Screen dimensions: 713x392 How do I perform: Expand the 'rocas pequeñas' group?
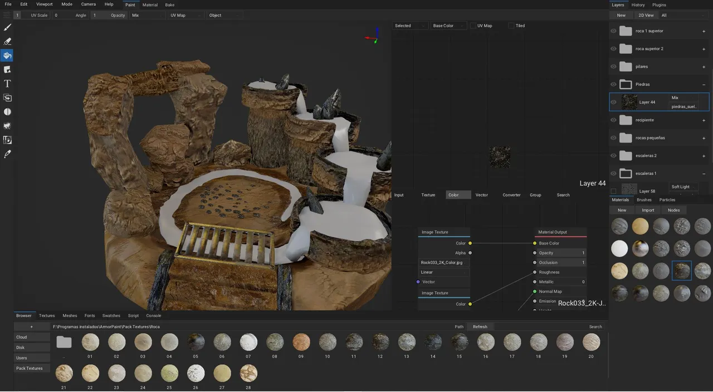click(x=704, y=138)
